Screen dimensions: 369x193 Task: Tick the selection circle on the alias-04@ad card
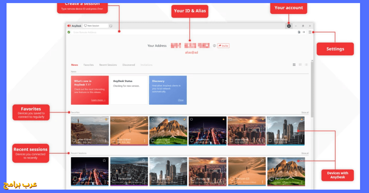coord(191,119)
